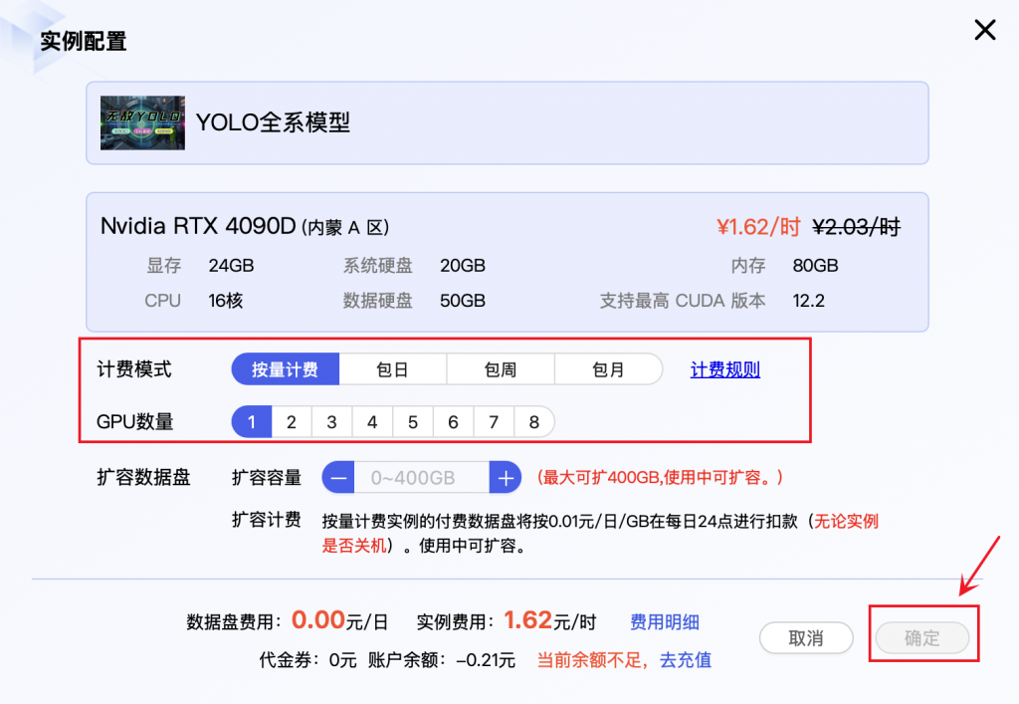Click the 1.62元/时 instance fee

tap(549, 620)
